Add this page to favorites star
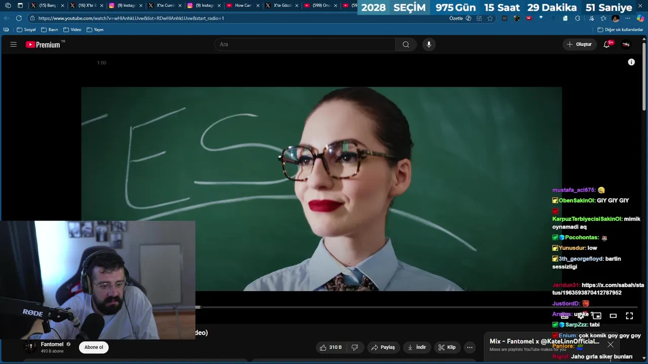 click(x=490, y=18)
